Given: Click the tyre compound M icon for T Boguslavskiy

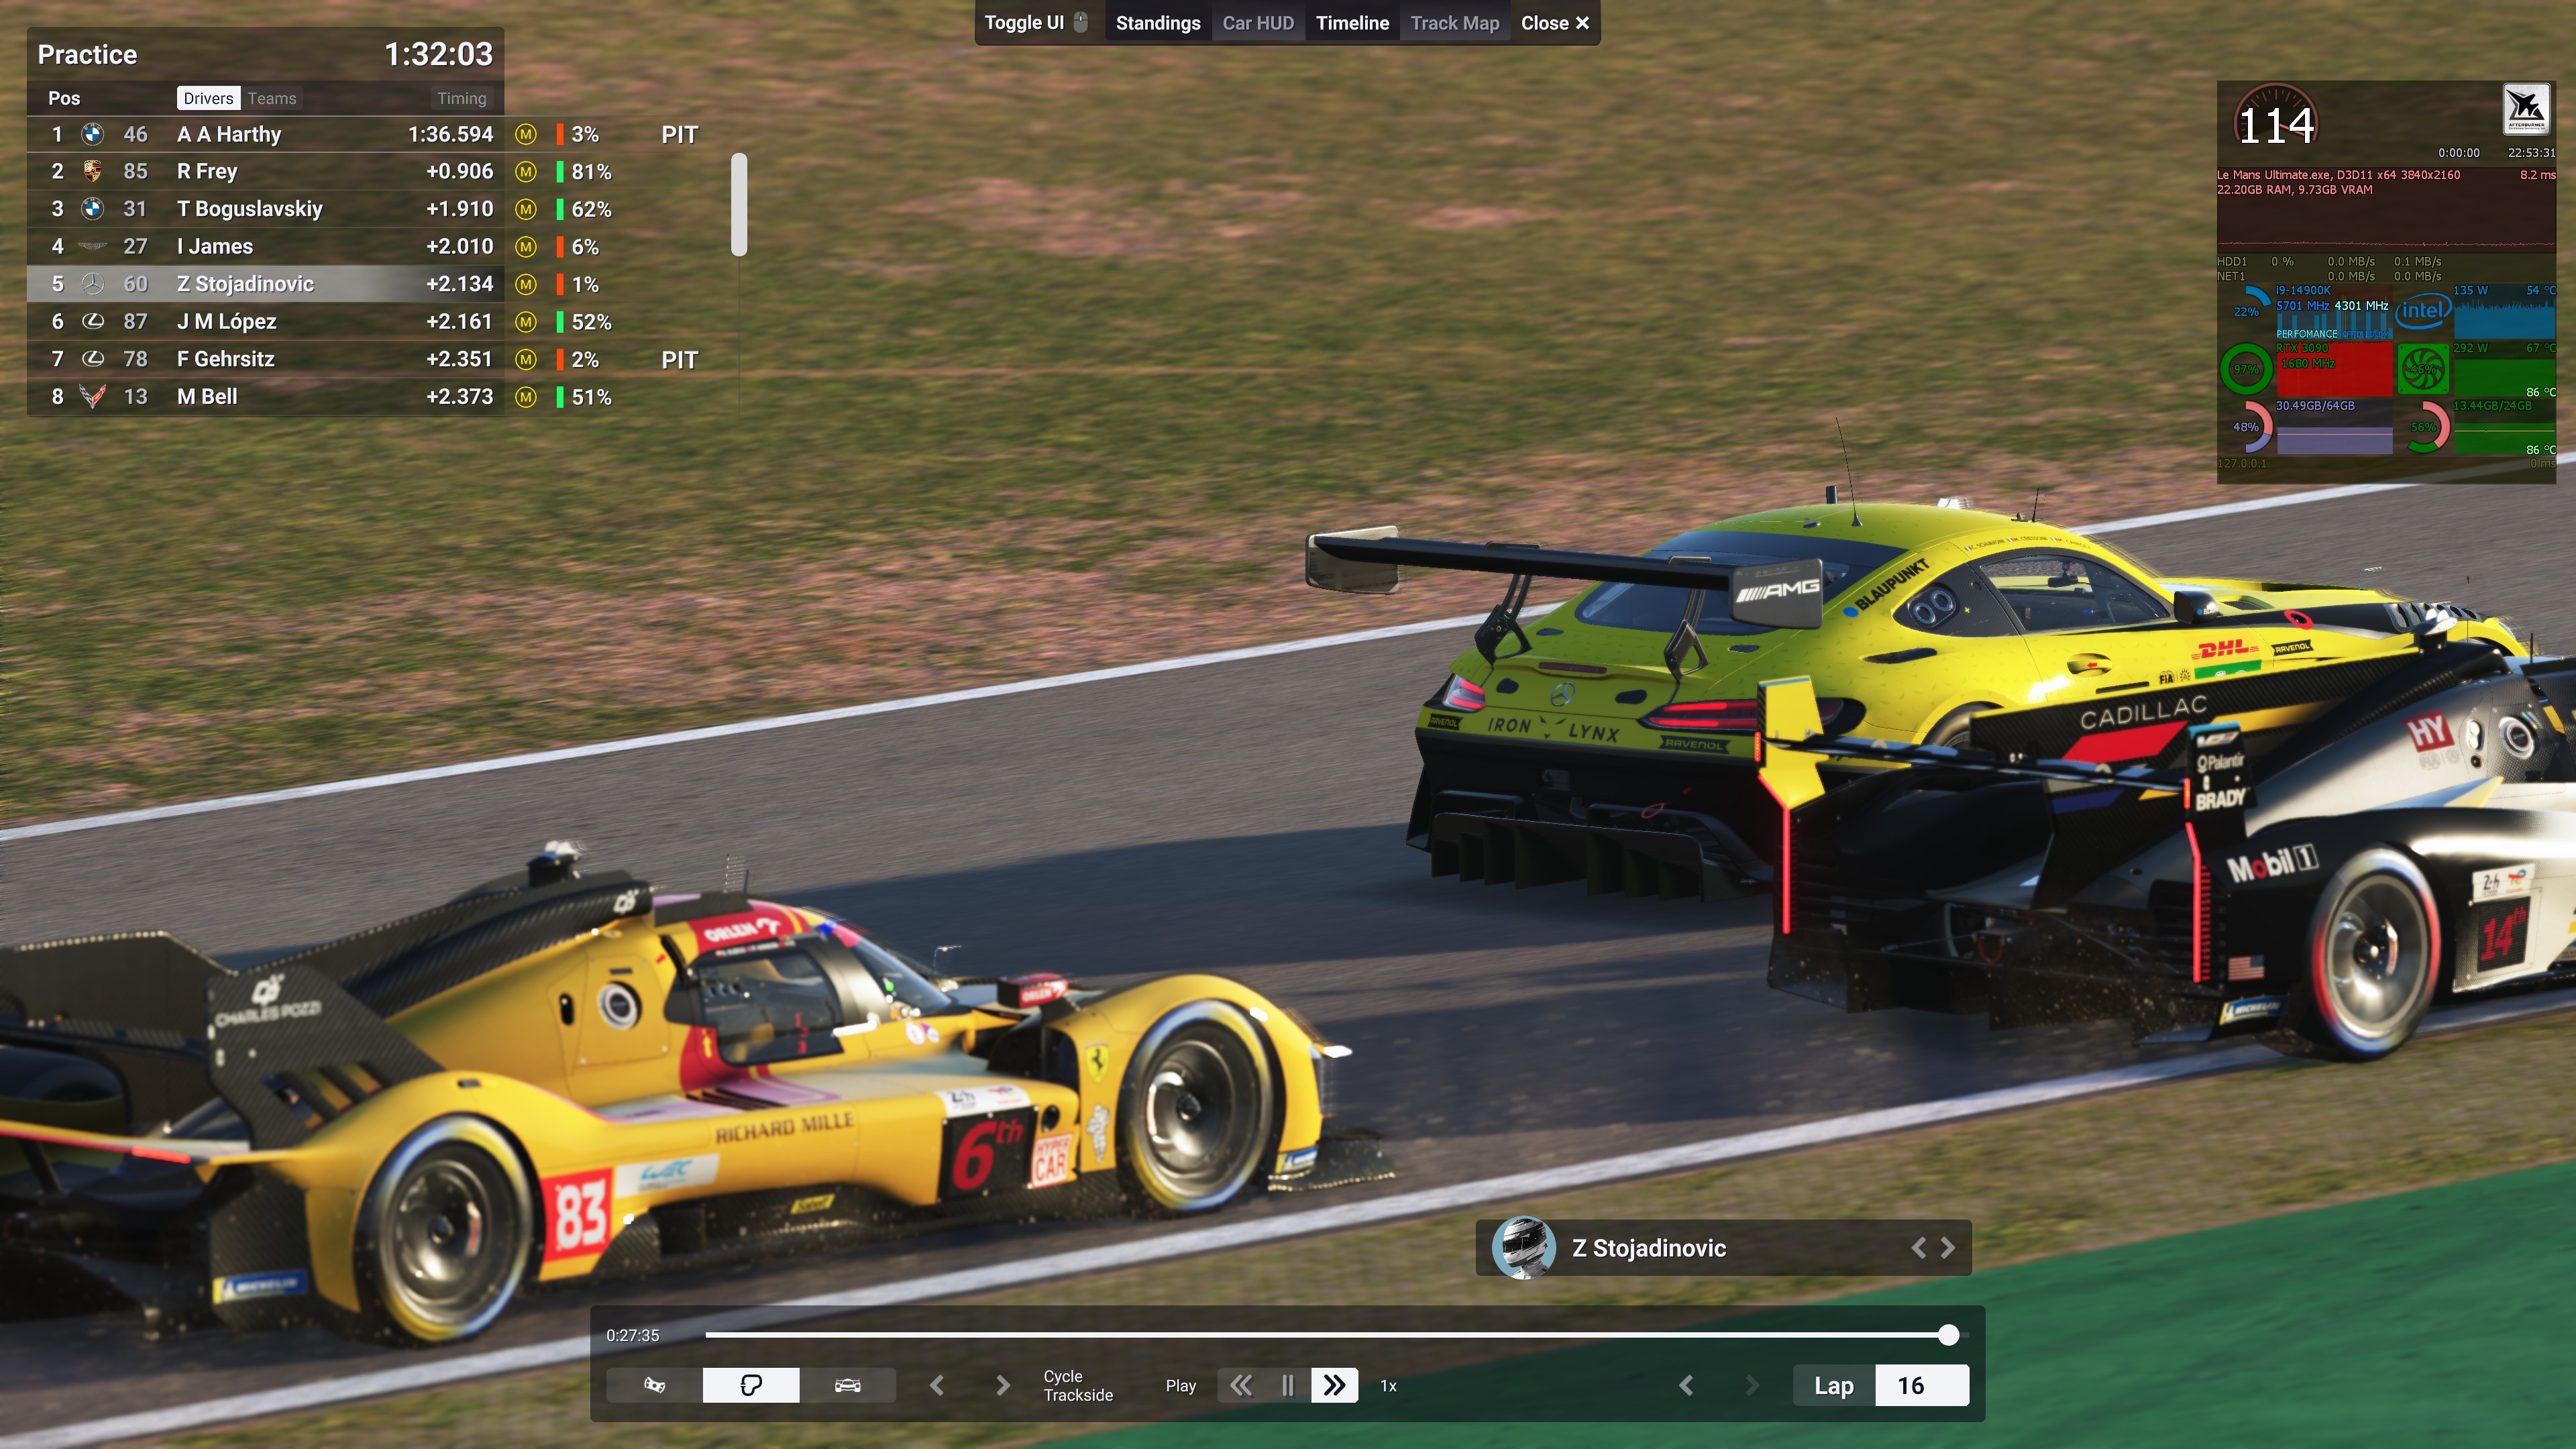Looking at the screenshot, I should (526, 209).
